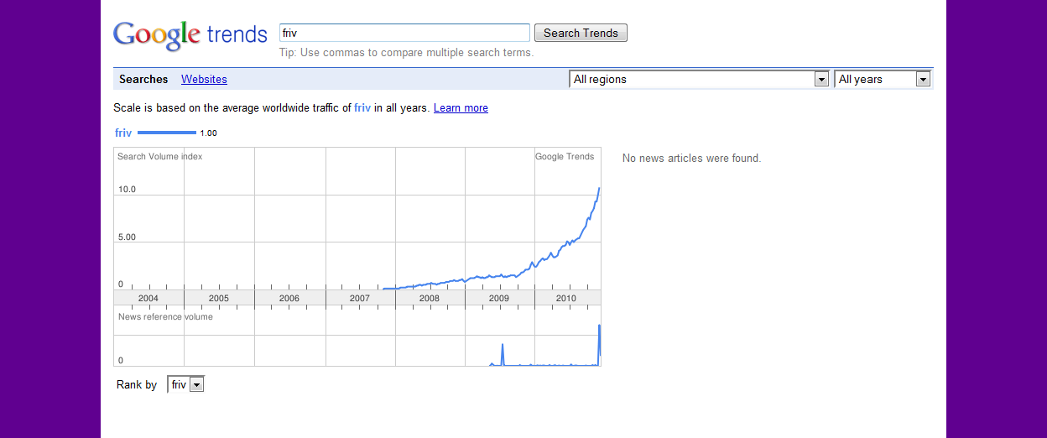Open the All years dropdown
1047x438 pixels.
(883, 79)
